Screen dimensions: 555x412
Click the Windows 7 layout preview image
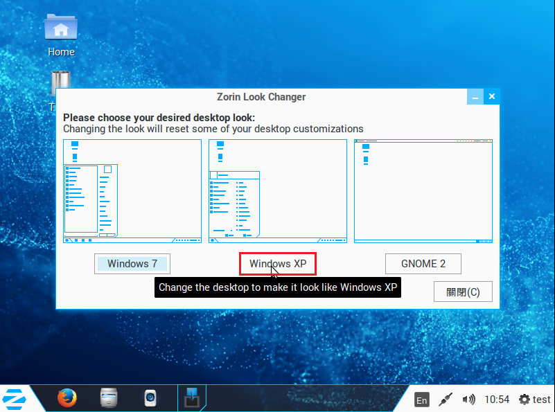[x=132, y=191]
